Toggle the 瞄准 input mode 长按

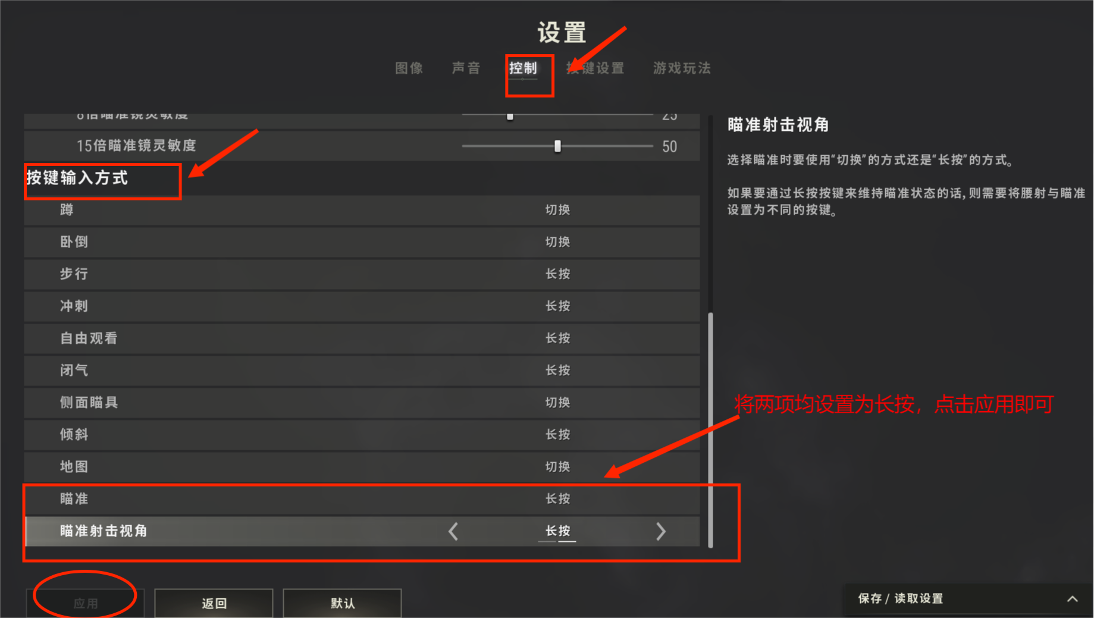coord(558,499)
